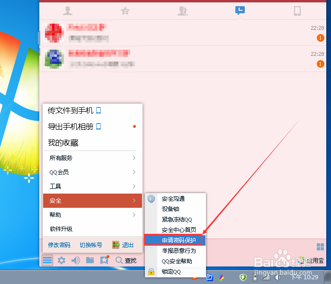
Task: Click the battery power tray icon
Action: (255, 277)
